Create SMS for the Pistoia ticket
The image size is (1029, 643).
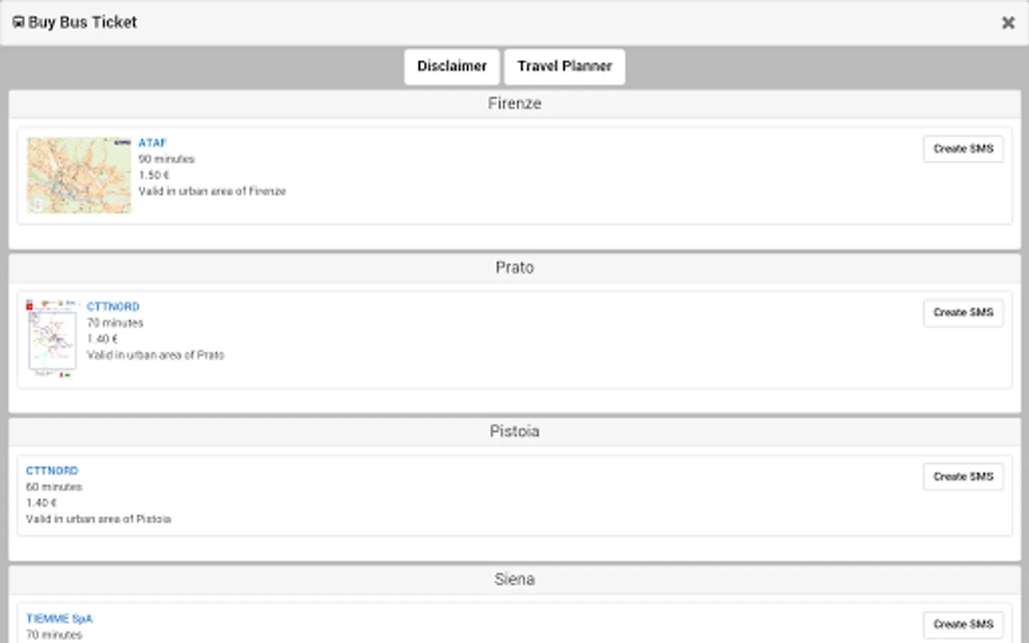tap(963, 477)
